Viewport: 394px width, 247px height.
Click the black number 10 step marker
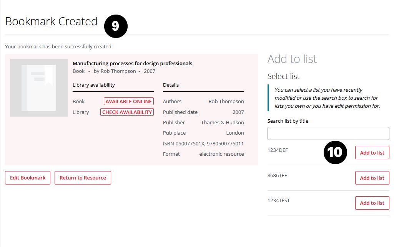point(335,152)
